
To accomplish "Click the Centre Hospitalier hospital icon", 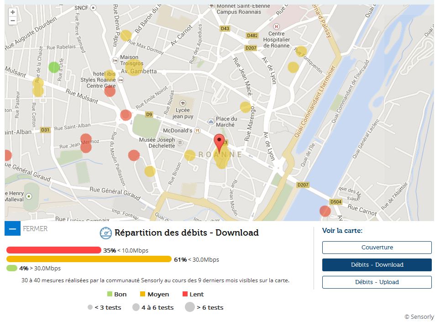I will (x=276, y=26).
